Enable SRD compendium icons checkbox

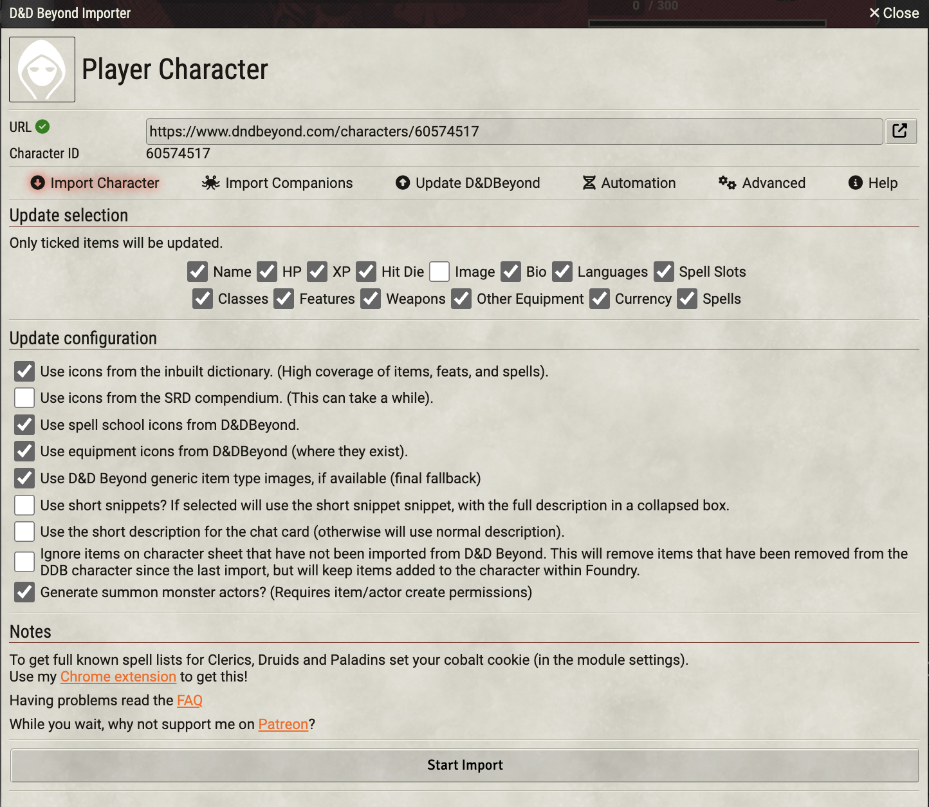tap(24, 398)
